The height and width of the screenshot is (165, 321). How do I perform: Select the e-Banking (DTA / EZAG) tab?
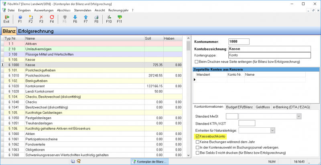292,107
